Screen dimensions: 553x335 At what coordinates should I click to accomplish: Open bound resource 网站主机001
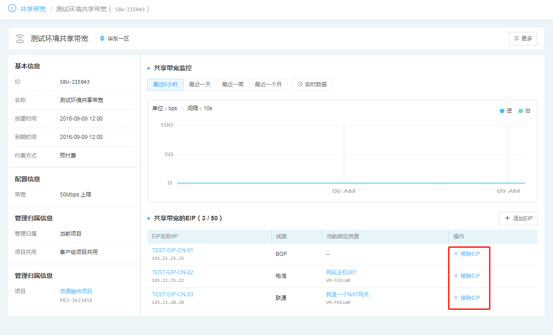tap(341, 272)
